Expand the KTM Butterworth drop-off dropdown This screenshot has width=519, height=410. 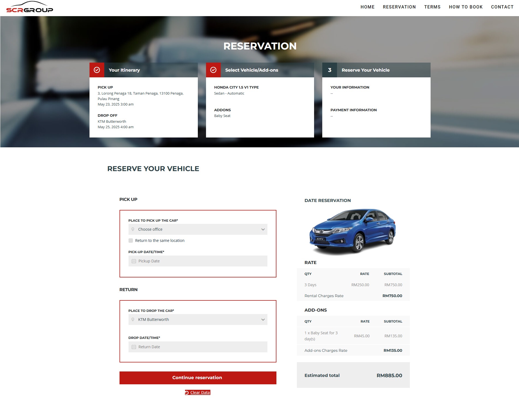click(x=198, y=320)
